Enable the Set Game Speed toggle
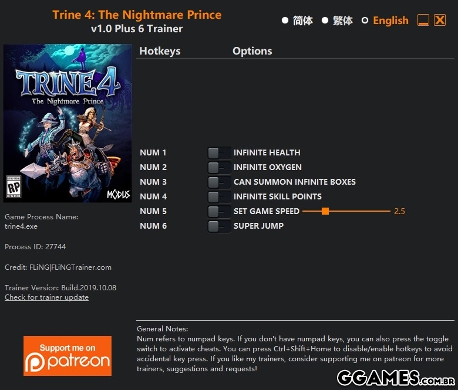Image resolution: width=458 pixels, height=390 pixels. (219, 211)
